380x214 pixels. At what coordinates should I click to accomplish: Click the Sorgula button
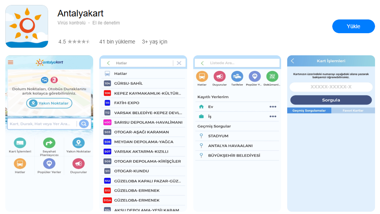pyautogui.click(x=331, y=100)
